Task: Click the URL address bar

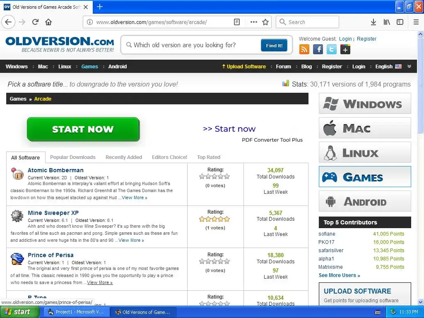Action: (x=162, y=22)
